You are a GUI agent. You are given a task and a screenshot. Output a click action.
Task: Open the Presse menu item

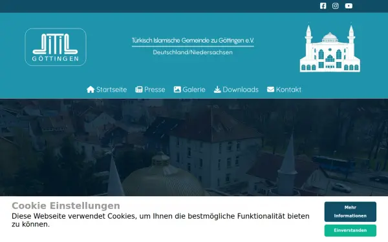click(x=150, y=90)
